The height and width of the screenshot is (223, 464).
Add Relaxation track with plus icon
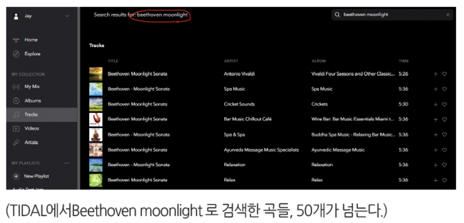click(x=435, y=165)
